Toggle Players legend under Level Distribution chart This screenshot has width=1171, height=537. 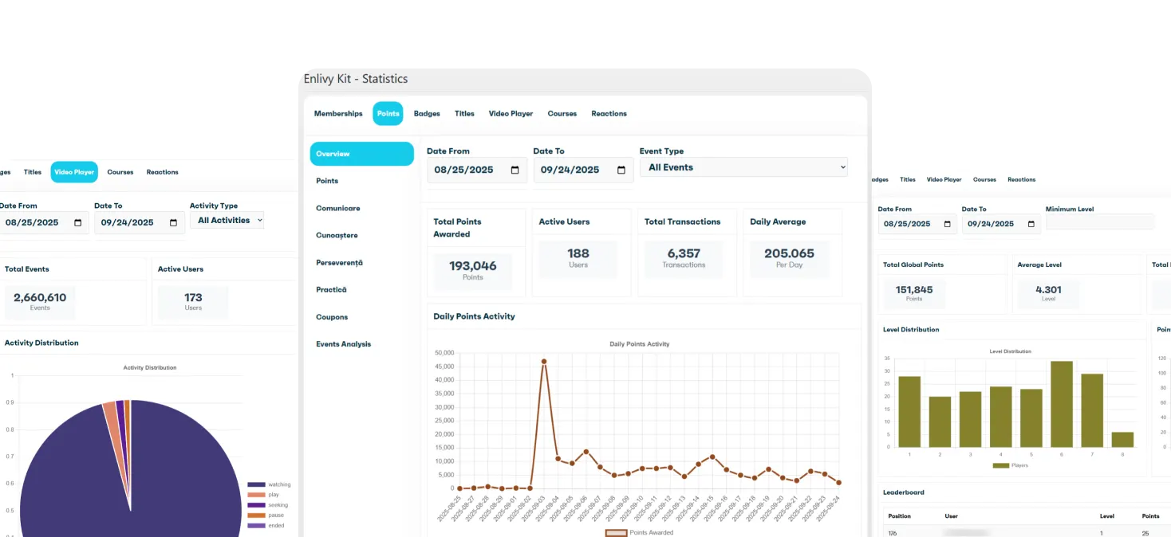tap(1010, 464)
